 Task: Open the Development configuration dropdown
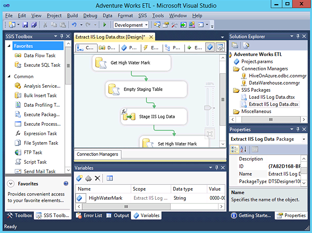click(146, 25)
